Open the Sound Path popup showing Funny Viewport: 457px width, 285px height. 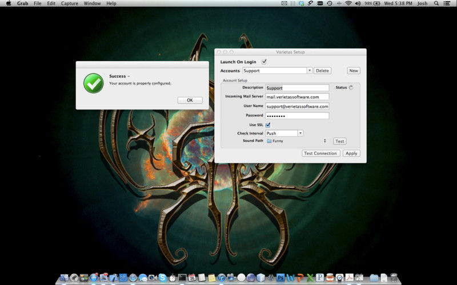pyautogui.click(x=296, y=141)
